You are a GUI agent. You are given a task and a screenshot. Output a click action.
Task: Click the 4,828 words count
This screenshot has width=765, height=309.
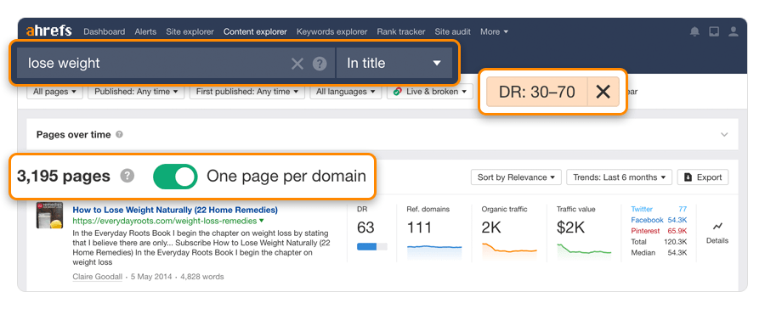202,277
